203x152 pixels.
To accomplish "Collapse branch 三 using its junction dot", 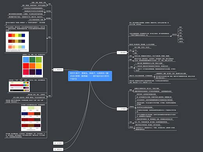I will click(52, 70).
